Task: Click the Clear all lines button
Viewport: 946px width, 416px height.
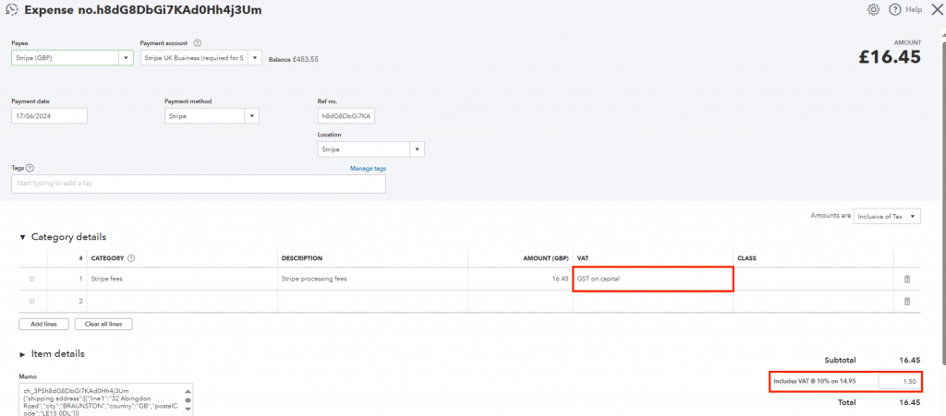Action: [x=104, y=324]
